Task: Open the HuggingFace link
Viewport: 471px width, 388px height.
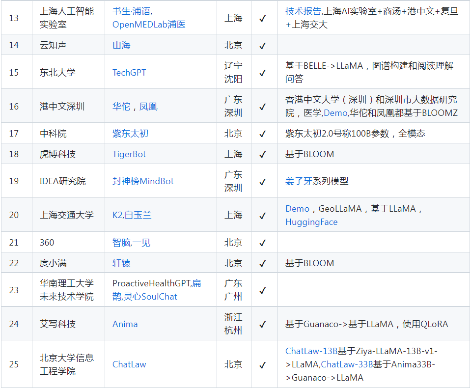Action: 311,222
